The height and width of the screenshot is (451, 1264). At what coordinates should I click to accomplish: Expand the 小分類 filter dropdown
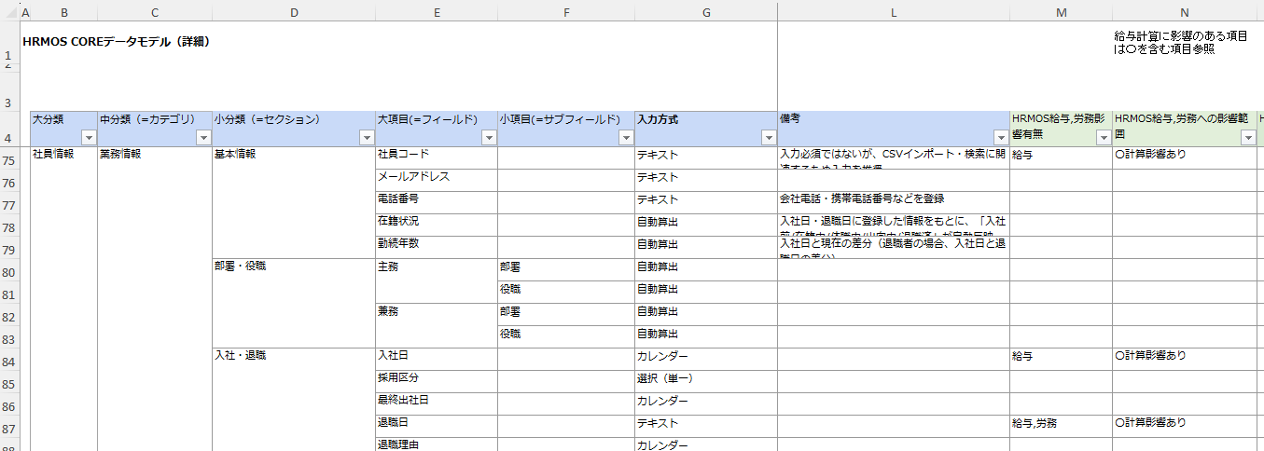pyautogui.click(x=367, y=138)
